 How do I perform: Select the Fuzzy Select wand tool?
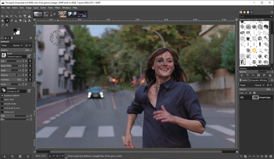(16, 16)
